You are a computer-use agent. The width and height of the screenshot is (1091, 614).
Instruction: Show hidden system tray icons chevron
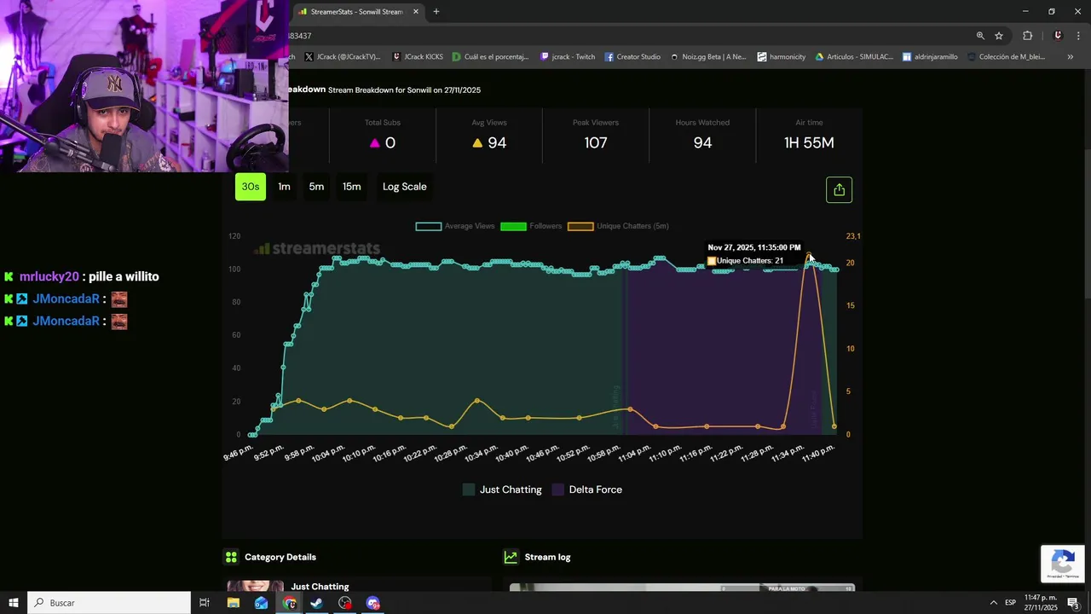(993, 603)
